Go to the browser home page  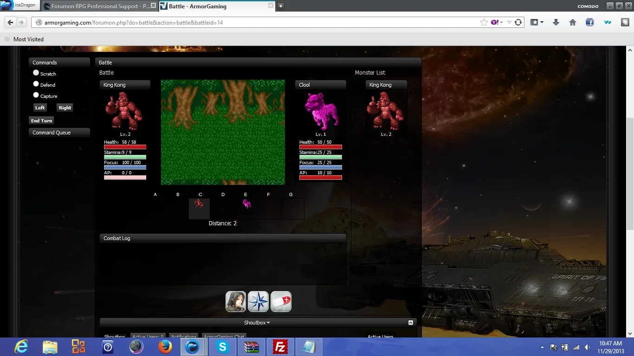click(573, 22)
